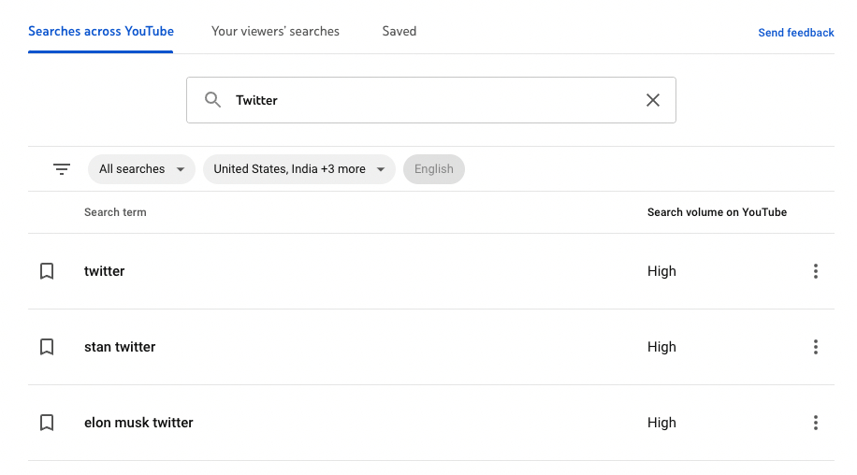Clear the Twitter search text
This screenshot has height=475, width=857.
(x=653, y=100)
